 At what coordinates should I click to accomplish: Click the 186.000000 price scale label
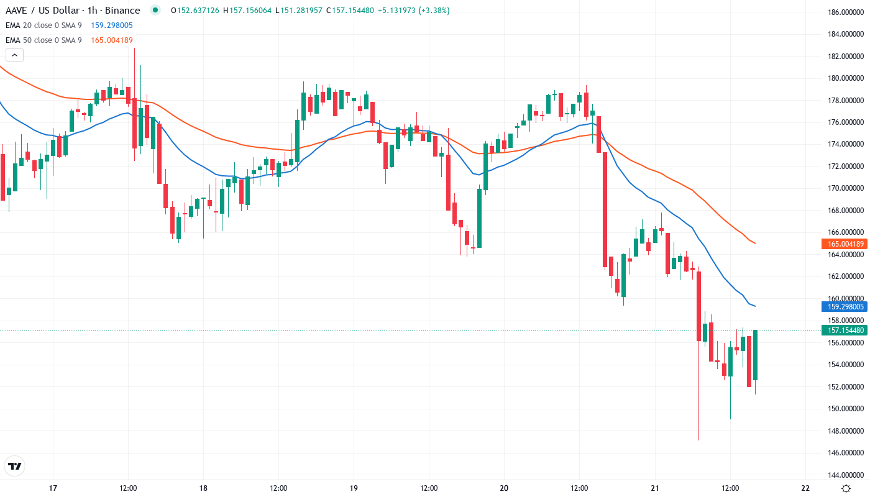(x=846, y=12)
